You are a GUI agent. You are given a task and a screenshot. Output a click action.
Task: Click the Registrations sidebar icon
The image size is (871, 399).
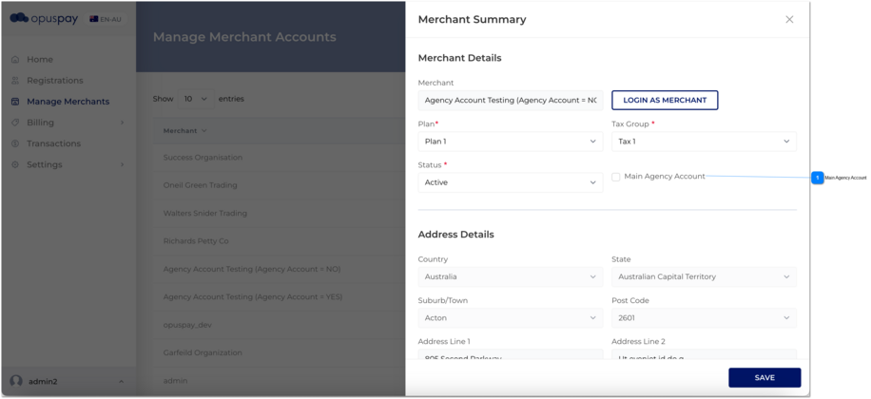pos(15,81)
